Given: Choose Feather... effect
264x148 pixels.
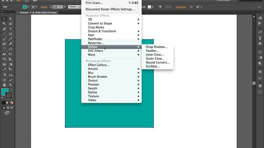Looking at the screenshot, I should (158, 51).
